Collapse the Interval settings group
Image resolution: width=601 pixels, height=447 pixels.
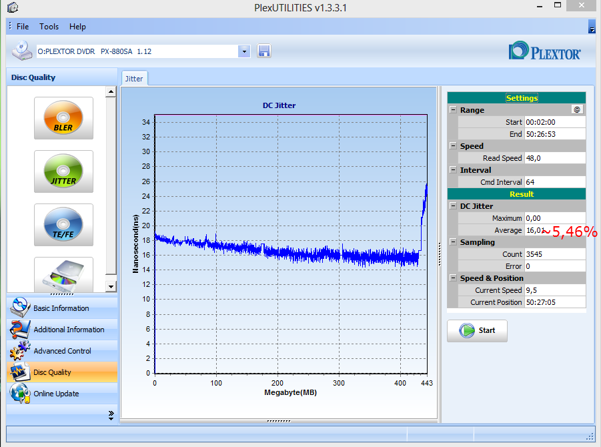[x=453, y=170]
